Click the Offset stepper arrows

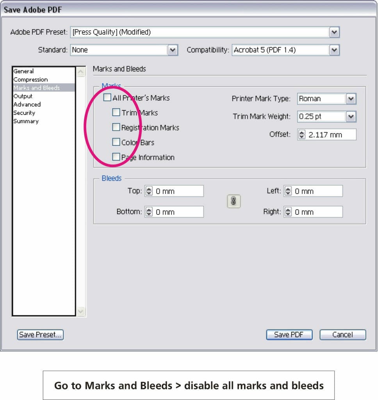302,135
